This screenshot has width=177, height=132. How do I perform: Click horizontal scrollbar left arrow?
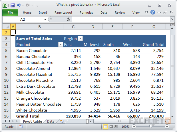point(91,121)
